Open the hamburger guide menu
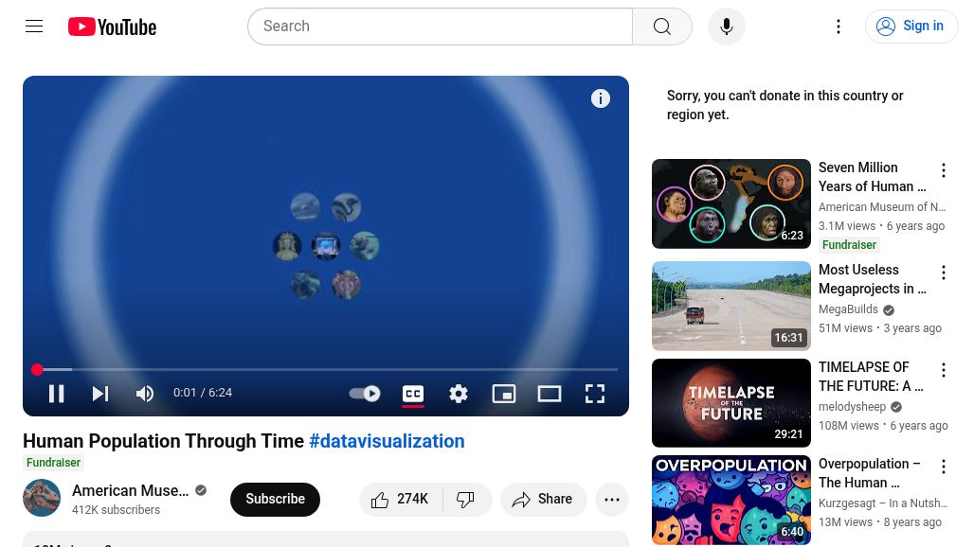Viewport: 974px width, 547px height. click(x=34, y=26)
